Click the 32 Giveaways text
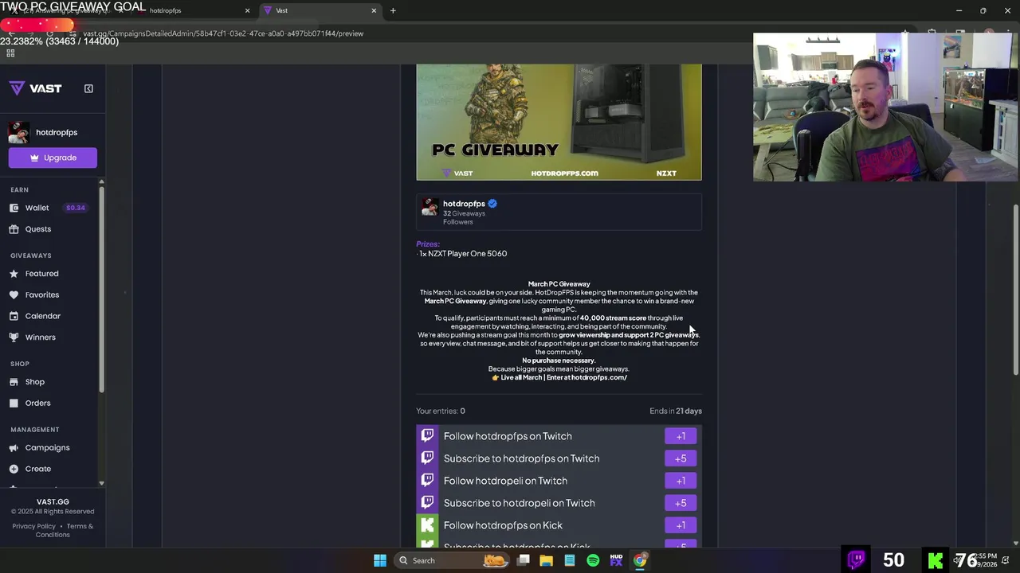Screen dimensions: 1020x573 (x=464, y=213)
